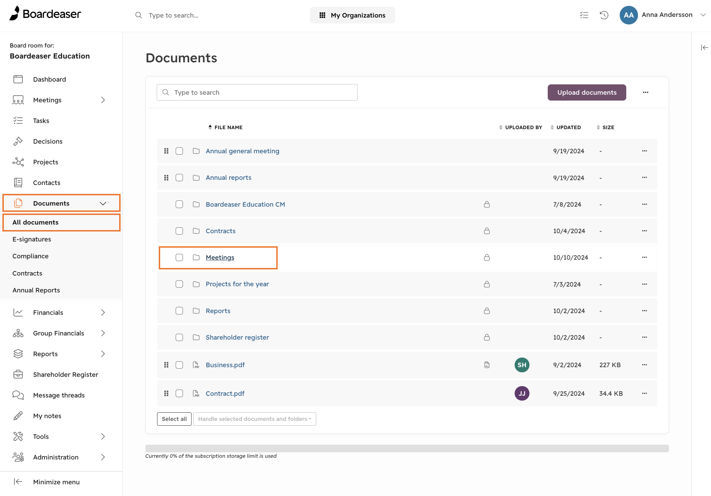Click the drag handle for Business.pdf
The height and width of the screenshot is (496, 711).
166,365
